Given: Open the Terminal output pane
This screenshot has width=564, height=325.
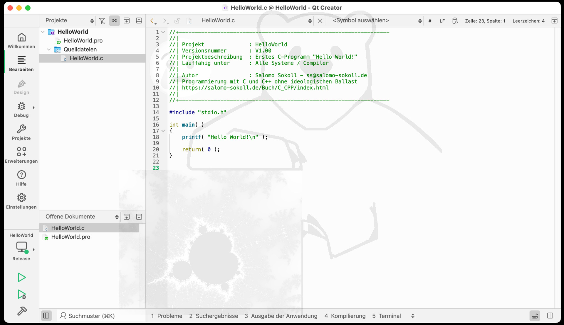Looking at the screenshot, I should coord(386,316).
